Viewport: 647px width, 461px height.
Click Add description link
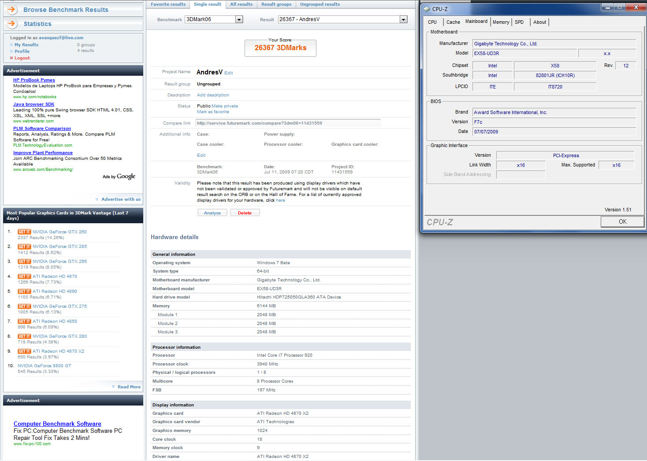point(213,95)
